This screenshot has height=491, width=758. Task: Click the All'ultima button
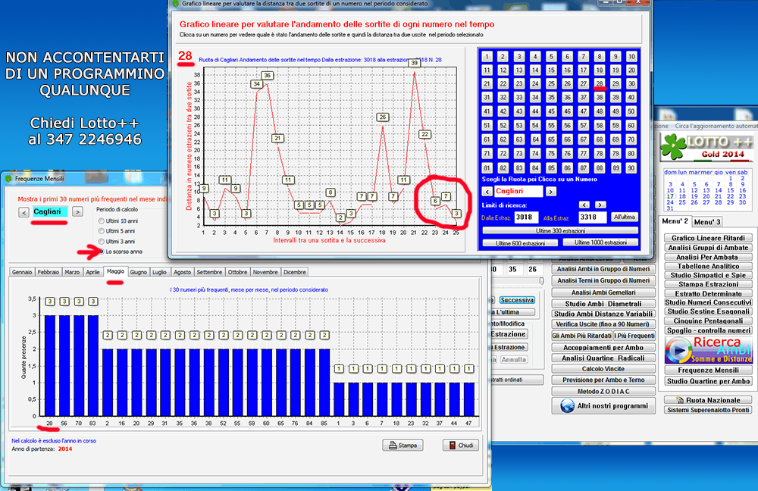[x=624, y=217]
